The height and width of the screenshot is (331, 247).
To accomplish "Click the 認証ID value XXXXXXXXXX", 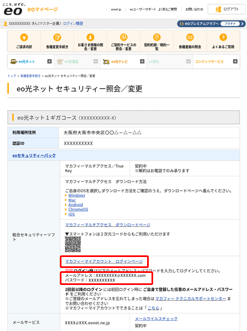I will [x=78, y=144].
